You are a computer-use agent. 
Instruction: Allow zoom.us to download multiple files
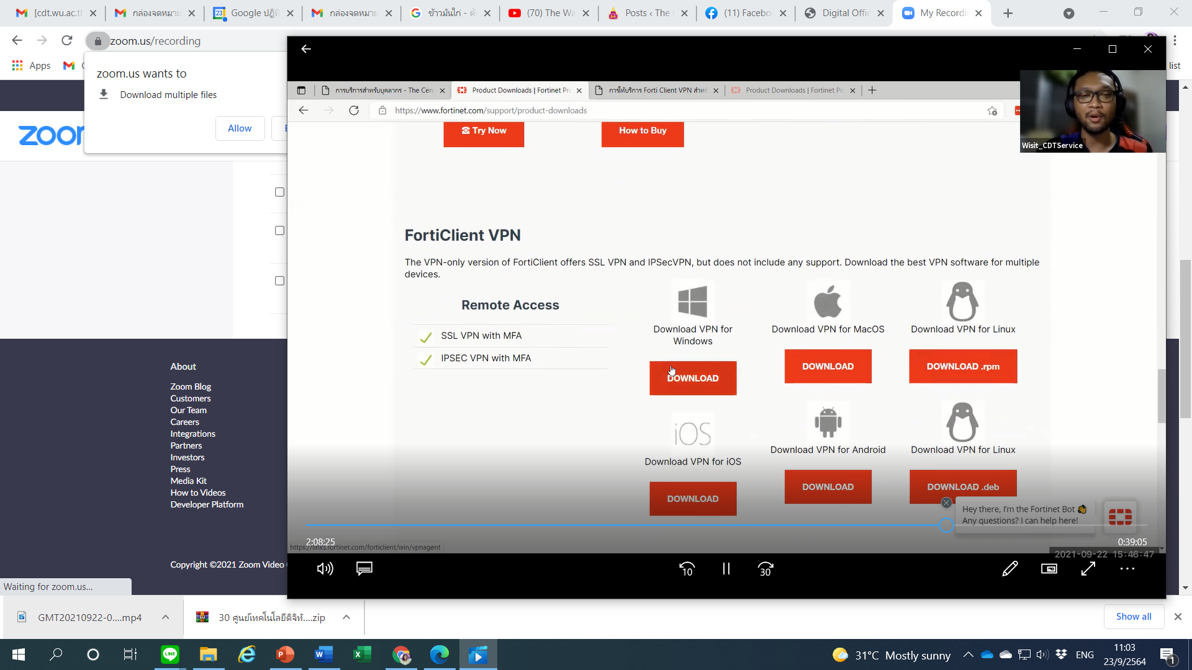(240, 128)
